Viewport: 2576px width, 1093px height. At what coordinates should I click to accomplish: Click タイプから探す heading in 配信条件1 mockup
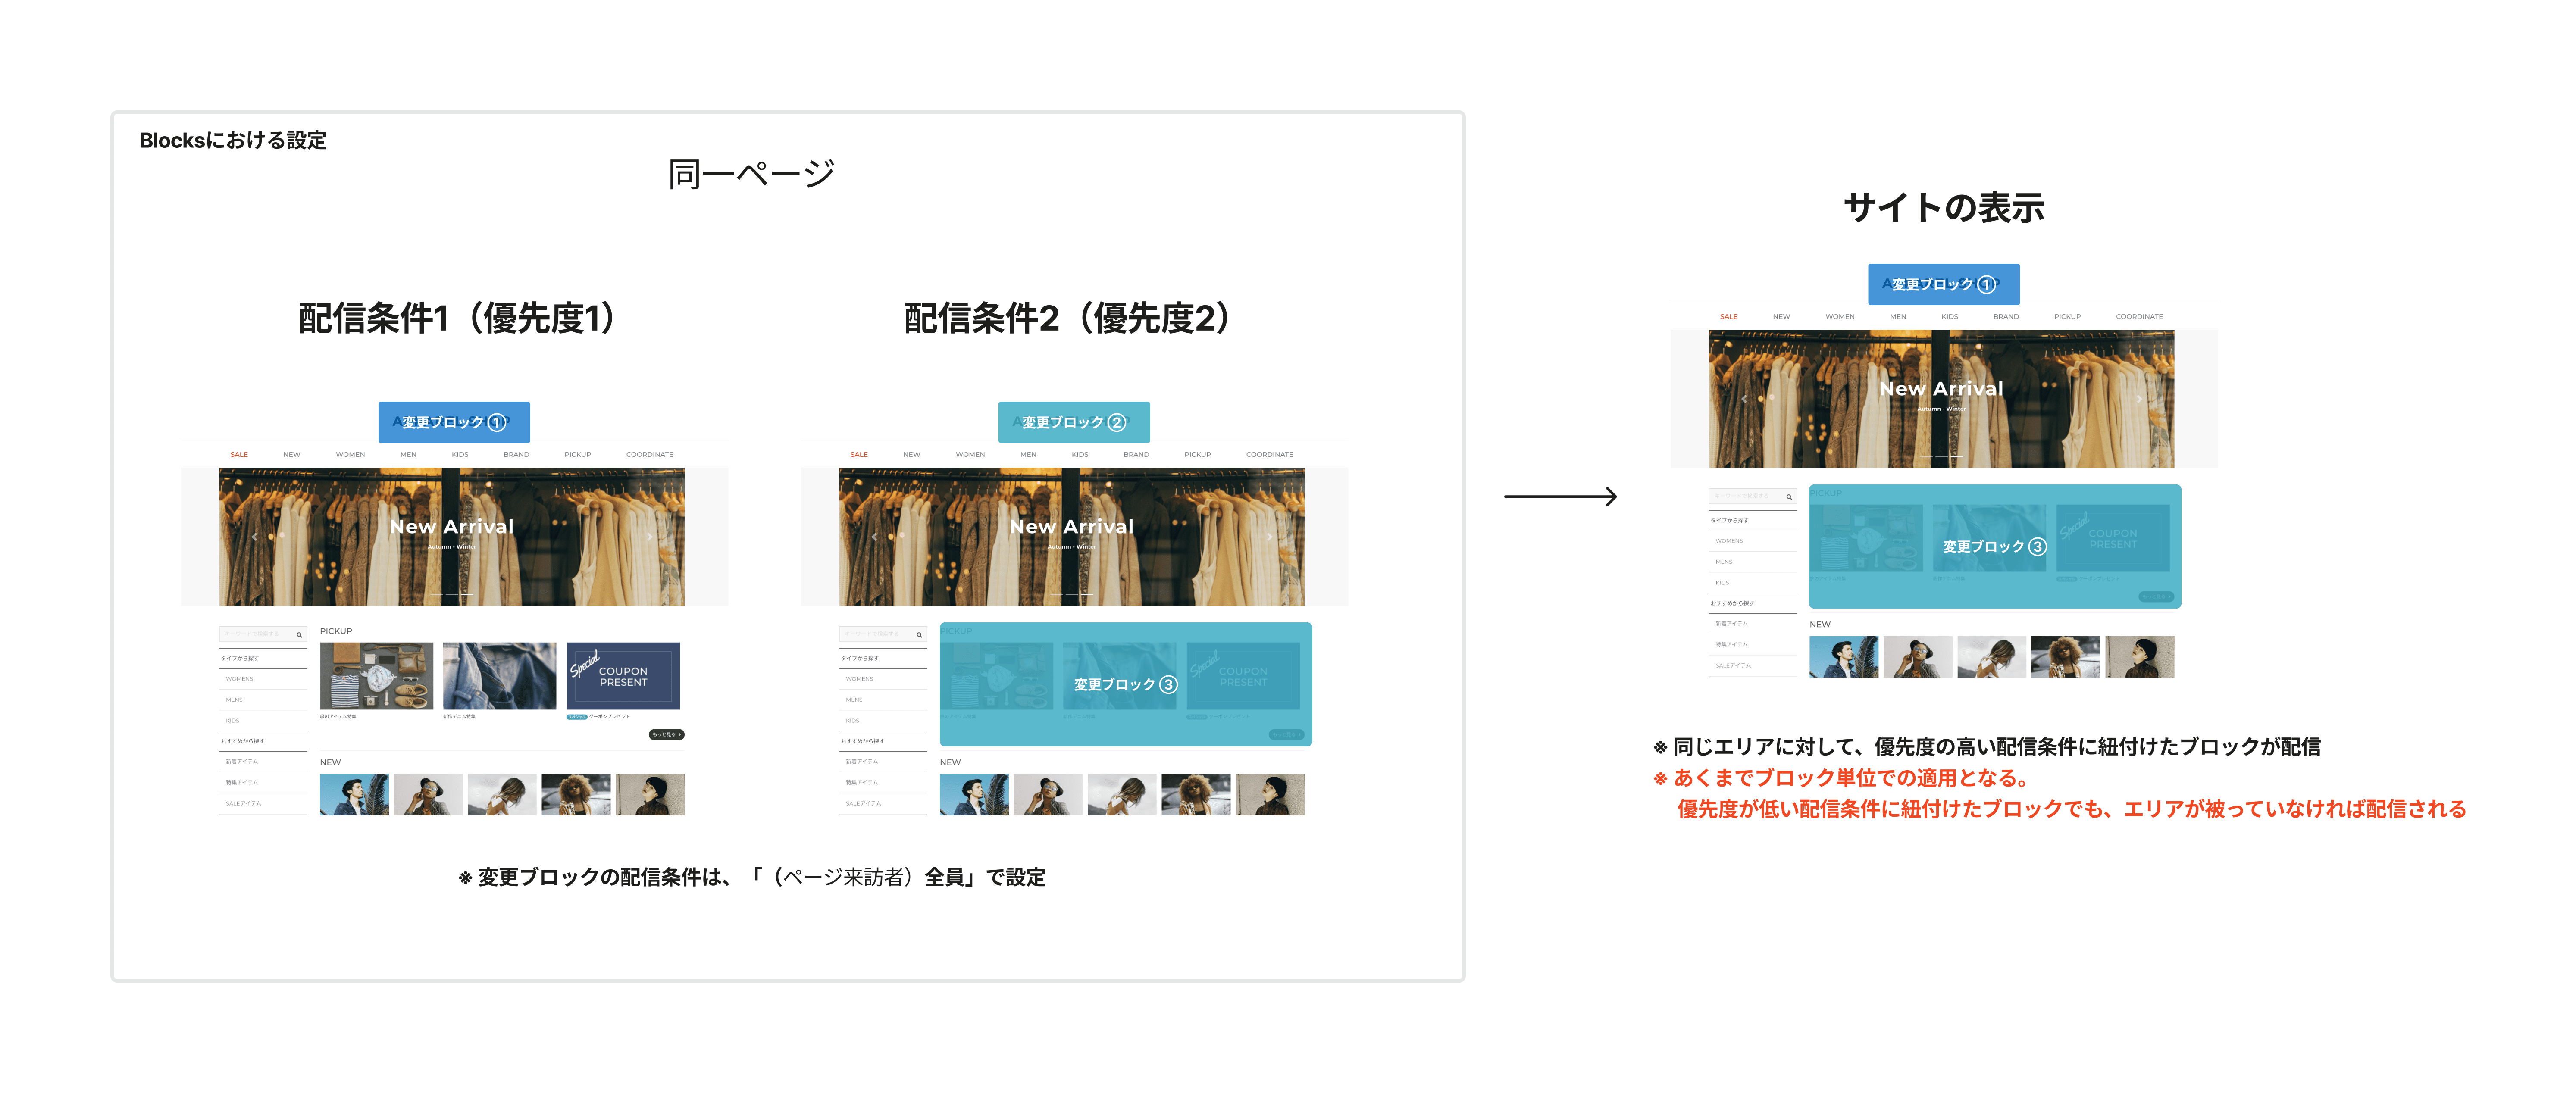tap(240, 659)
